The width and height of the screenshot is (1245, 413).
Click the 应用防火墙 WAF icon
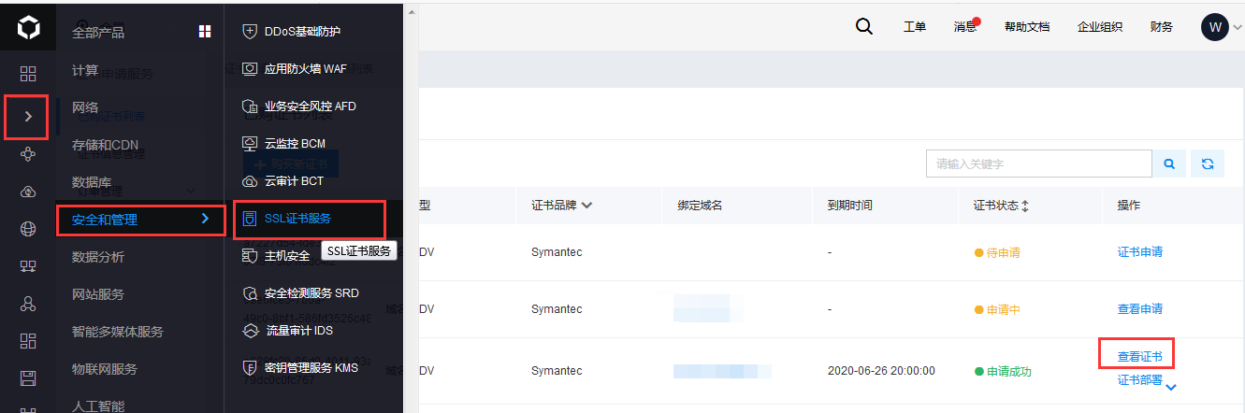click(250, 68)
